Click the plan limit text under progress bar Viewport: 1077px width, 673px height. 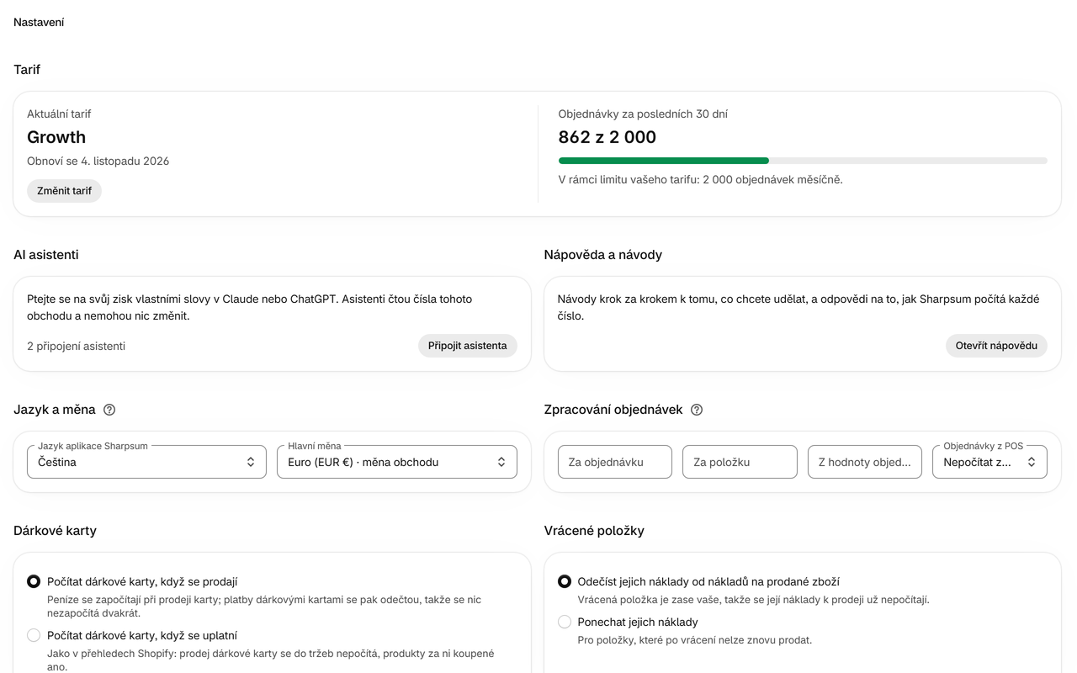tap(700, 179)
